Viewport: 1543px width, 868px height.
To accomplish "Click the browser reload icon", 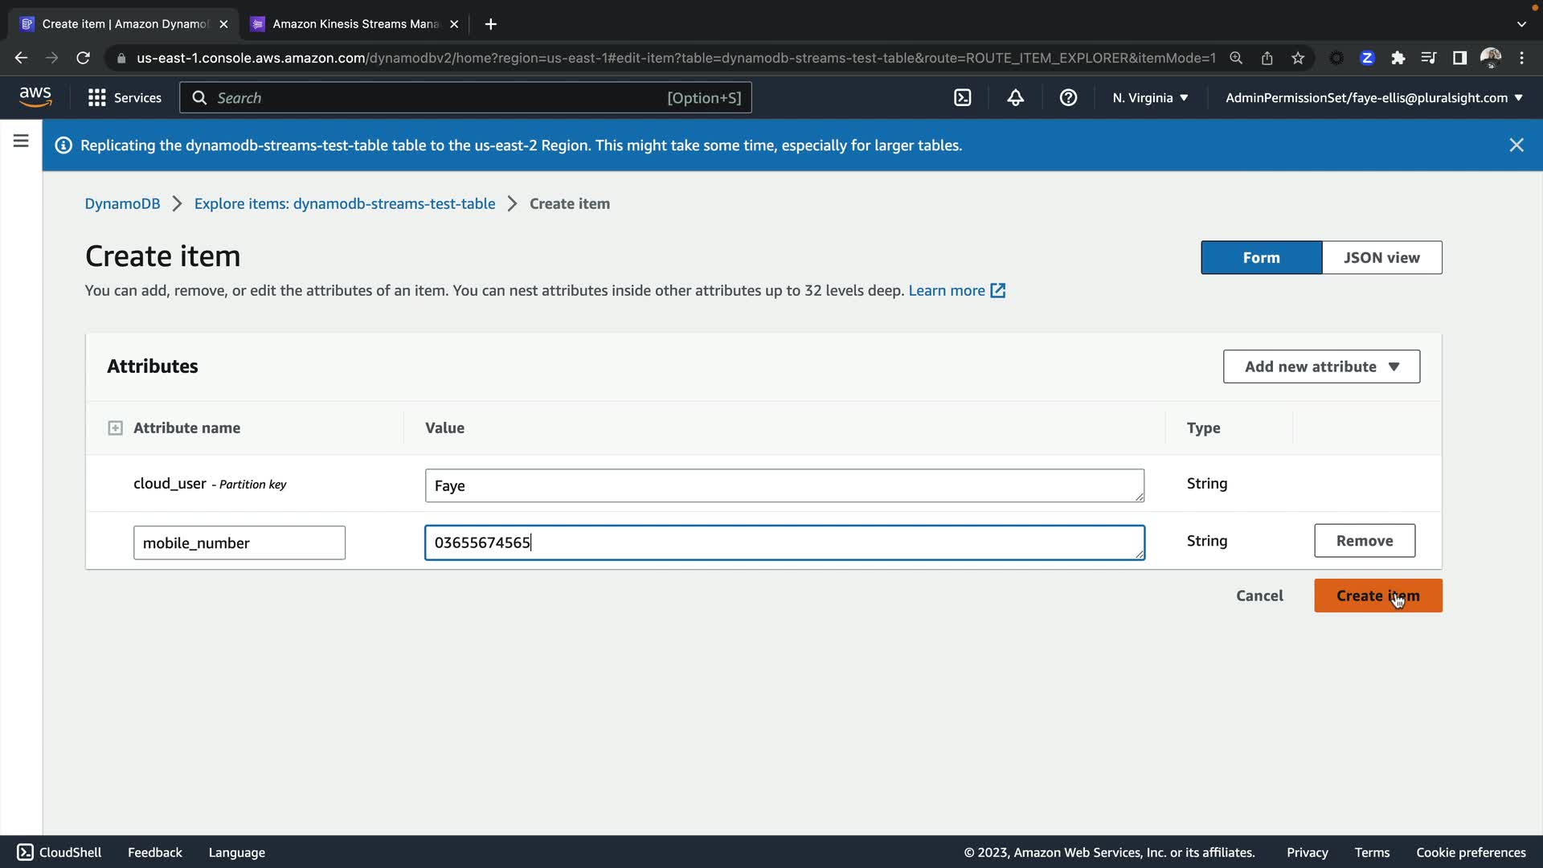I will coord(83,58).
